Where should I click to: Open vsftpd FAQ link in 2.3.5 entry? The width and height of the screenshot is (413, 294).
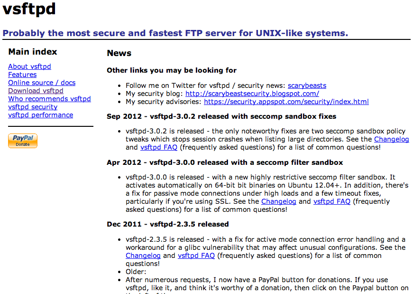coord(196,256)
